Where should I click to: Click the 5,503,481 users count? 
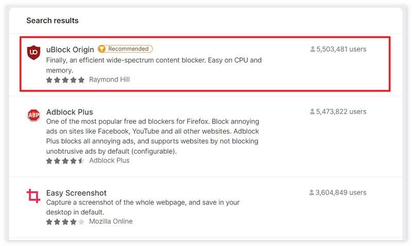point(341,50)
